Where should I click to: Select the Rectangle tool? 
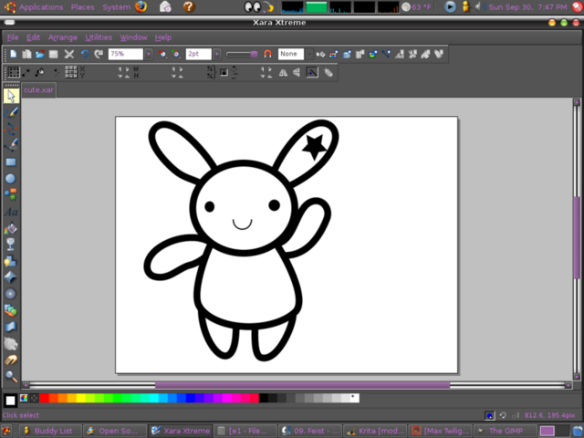(x=11, y=162)
